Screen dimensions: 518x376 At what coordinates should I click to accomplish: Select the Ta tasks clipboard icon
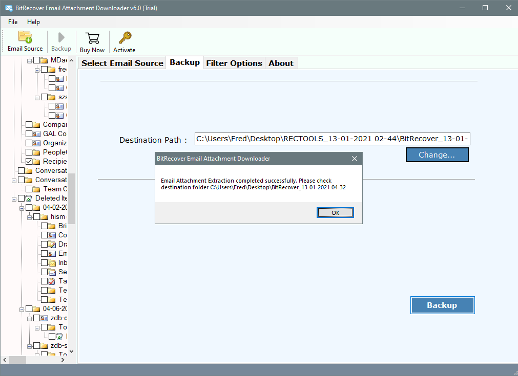[52, 282]
